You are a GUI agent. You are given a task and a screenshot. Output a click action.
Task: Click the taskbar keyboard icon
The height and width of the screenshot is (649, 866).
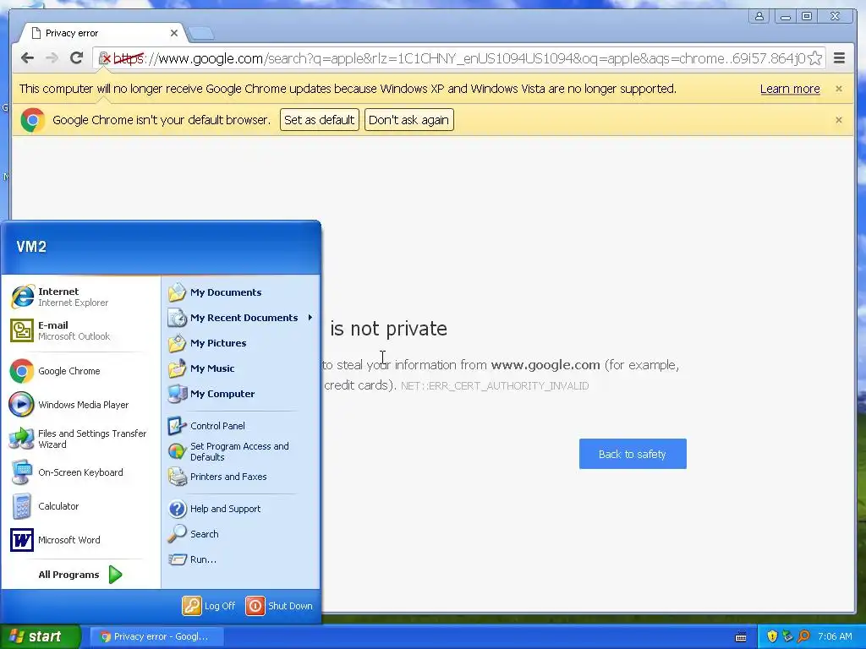[x=741, y=637]
